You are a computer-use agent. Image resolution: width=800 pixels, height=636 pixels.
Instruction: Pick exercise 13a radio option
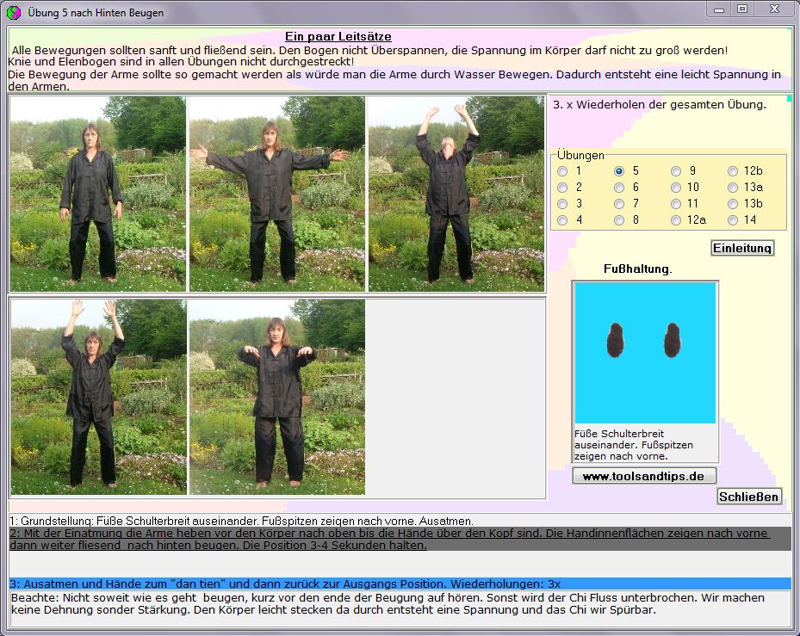pos(733,188)
